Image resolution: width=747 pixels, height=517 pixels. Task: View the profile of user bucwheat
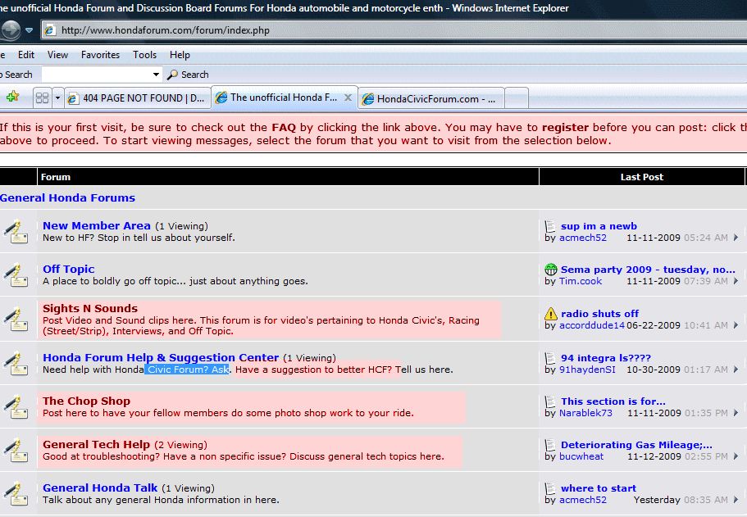click(x=581, y=456)
